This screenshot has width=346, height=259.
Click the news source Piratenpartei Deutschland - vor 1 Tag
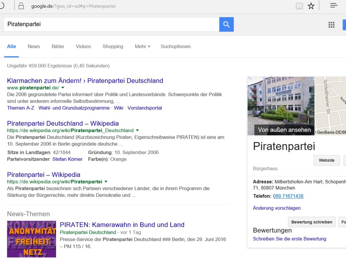tap(100, 232)
